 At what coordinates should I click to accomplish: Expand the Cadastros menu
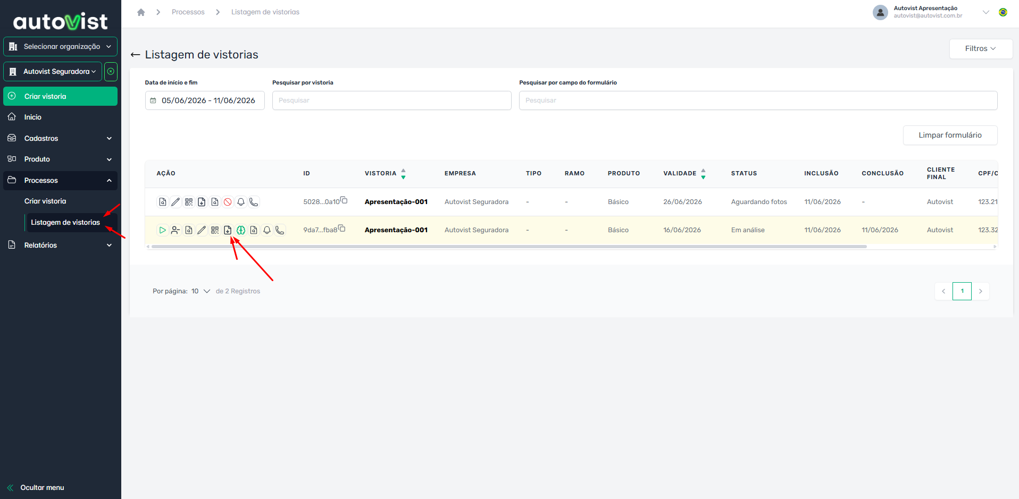(x=60, y=138)
